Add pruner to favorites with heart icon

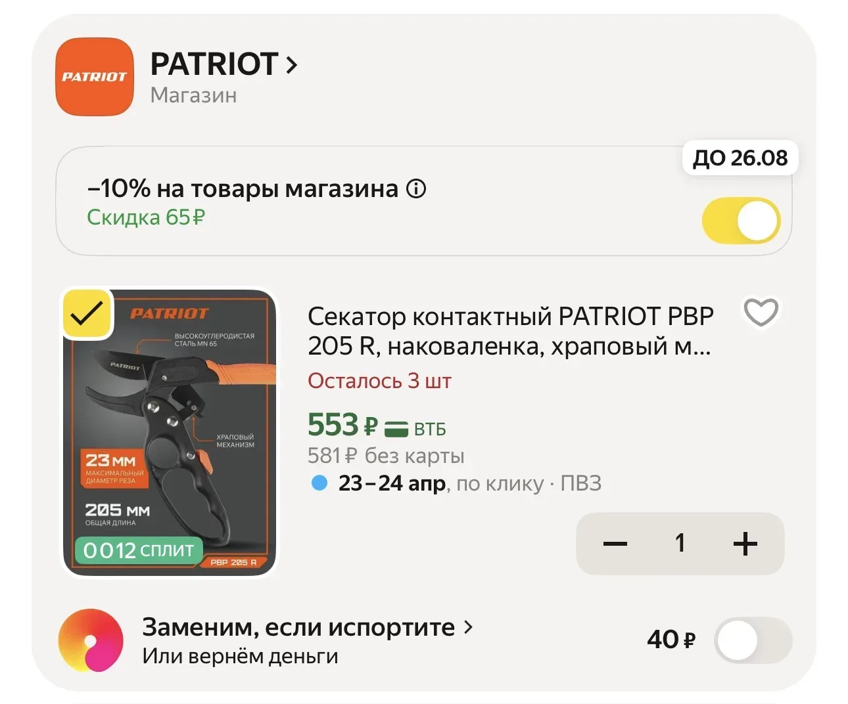(761, 312)
